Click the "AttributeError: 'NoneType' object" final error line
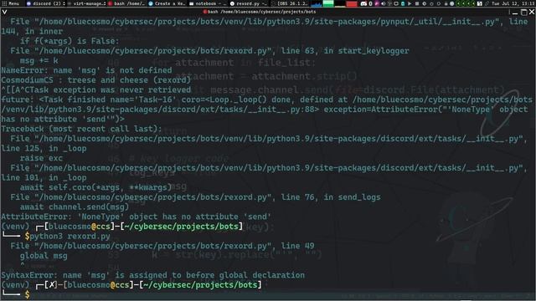 tap(136, 217)
